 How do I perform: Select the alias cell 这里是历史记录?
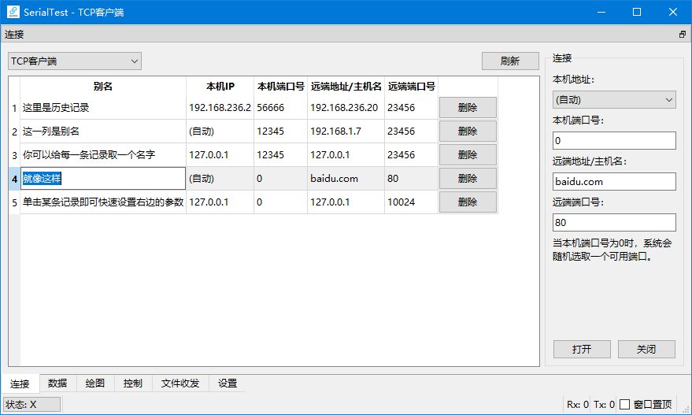tap(103, 108)
